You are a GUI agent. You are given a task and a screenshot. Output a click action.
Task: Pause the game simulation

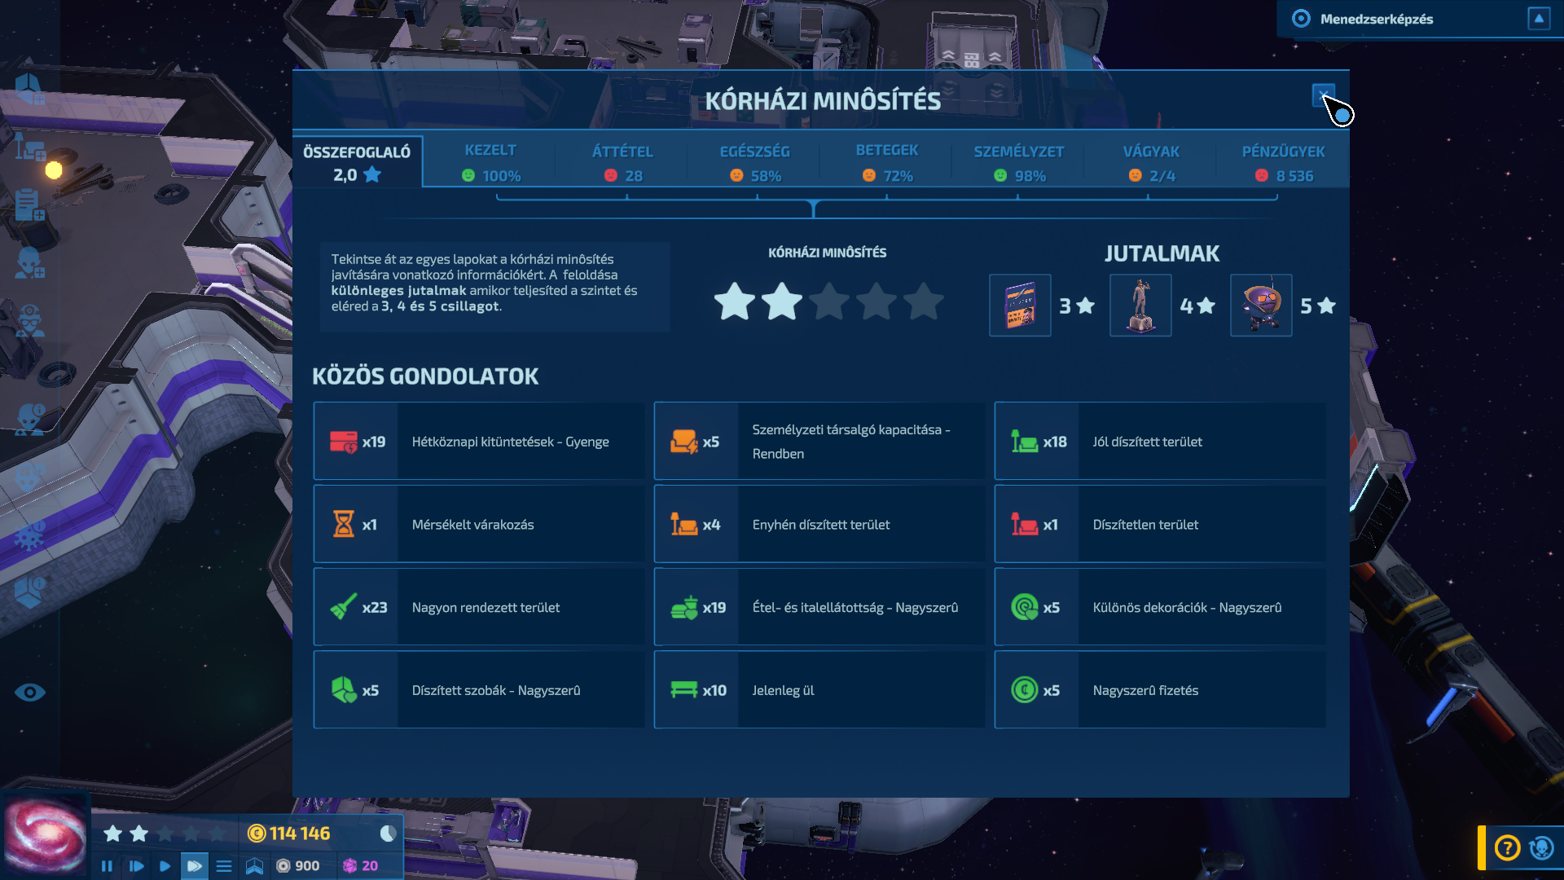click(107, 866)
